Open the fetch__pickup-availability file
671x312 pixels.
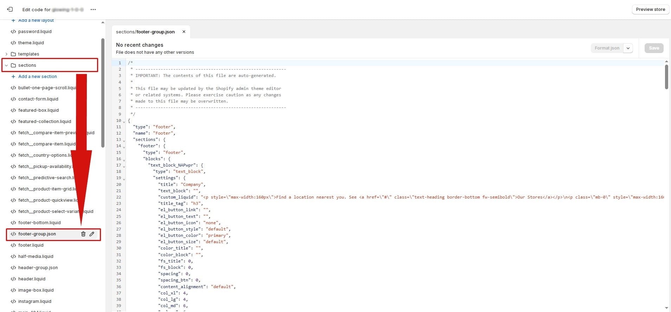45,167
